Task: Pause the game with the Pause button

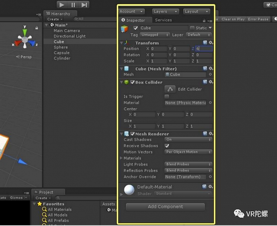Action: pos(73,5)
